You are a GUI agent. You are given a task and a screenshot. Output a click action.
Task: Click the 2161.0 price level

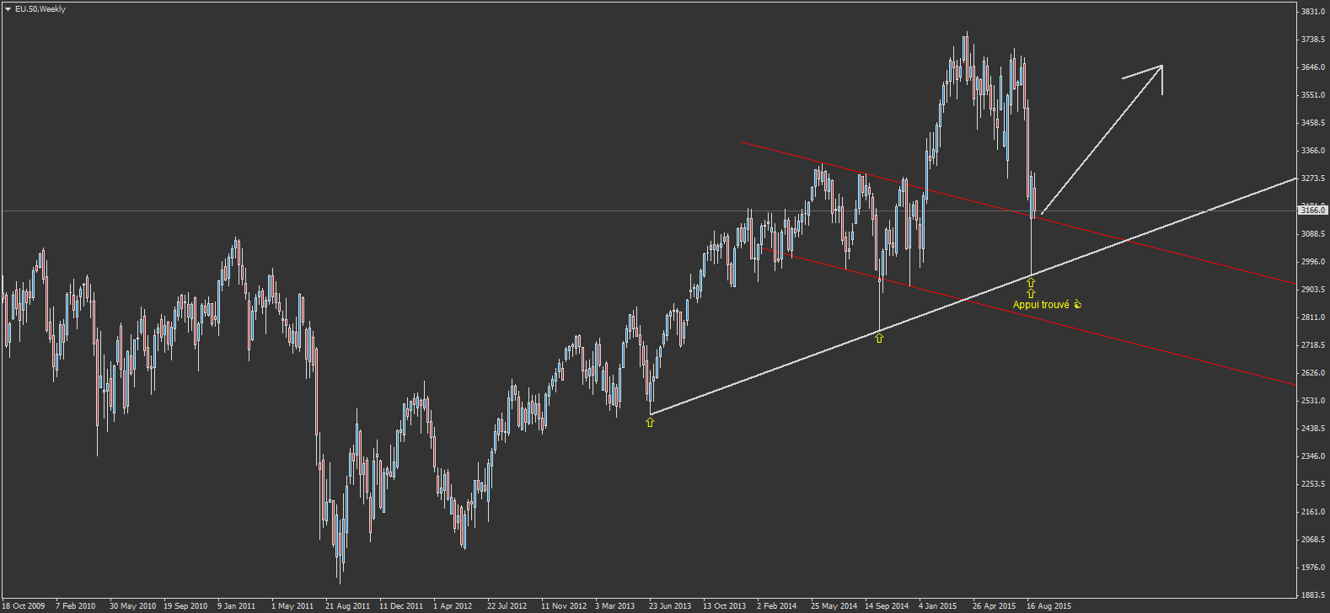[x=1313, y=512]
